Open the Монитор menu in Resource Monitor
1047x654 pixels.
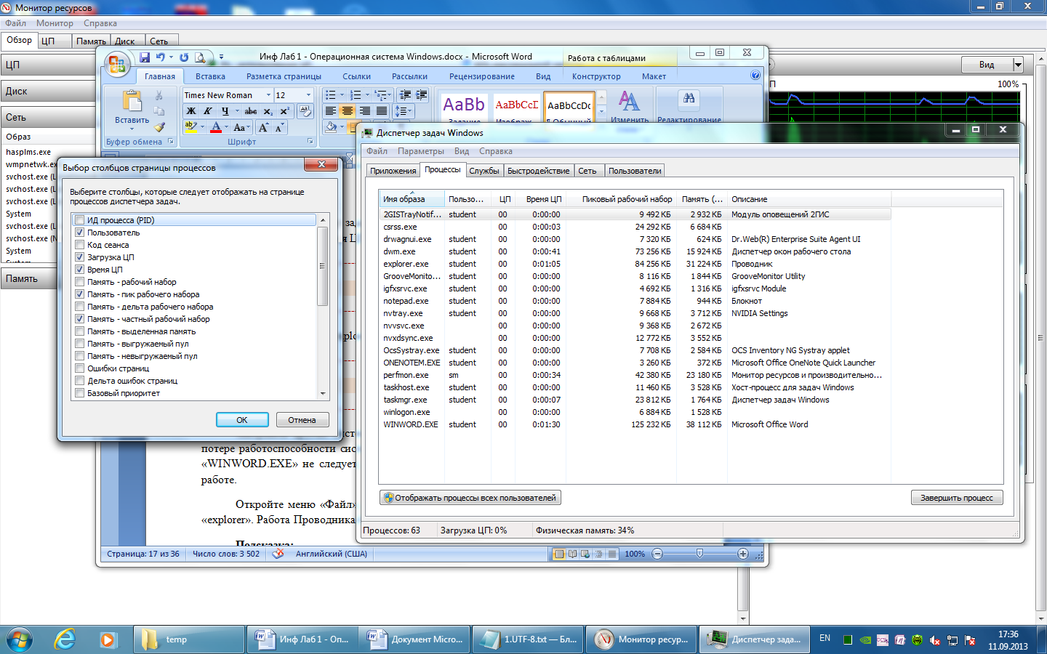tap(55, 23)
